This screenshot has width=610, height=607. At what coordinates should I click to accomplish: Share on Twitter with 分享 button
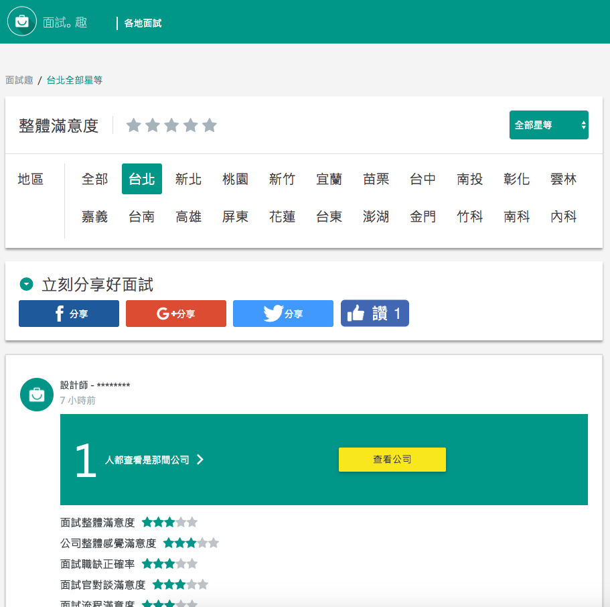coord(283,314)
